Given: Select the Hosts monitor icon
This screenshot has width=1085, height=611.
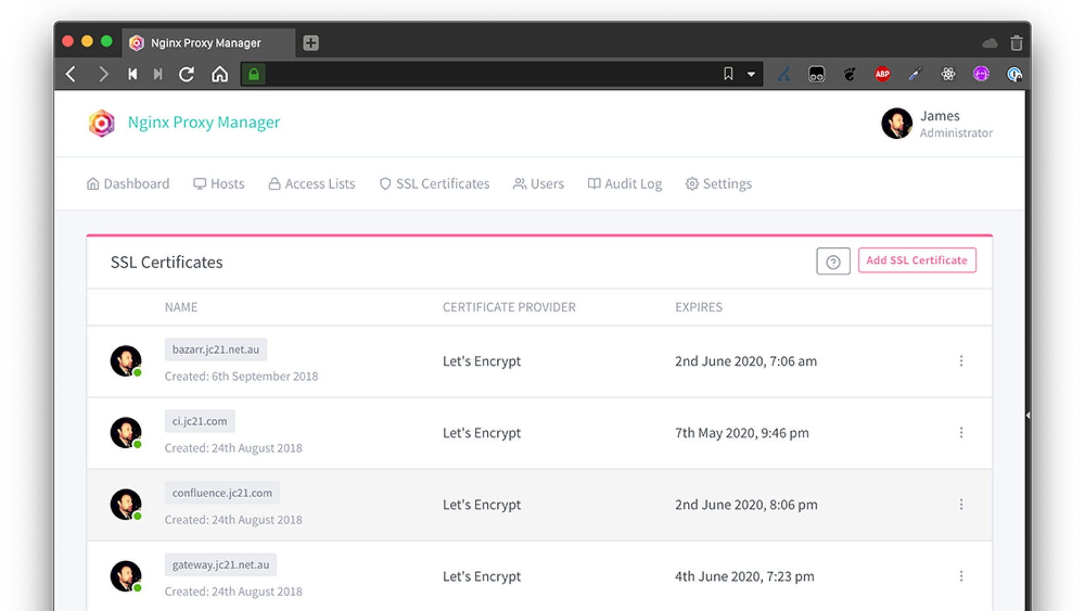Looking at the screenshot, I should click(199, 184).
